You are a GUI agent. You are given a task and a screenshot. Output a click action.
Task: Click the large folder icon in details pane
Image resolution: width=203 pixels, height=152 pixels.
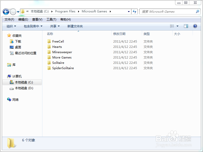12,143
